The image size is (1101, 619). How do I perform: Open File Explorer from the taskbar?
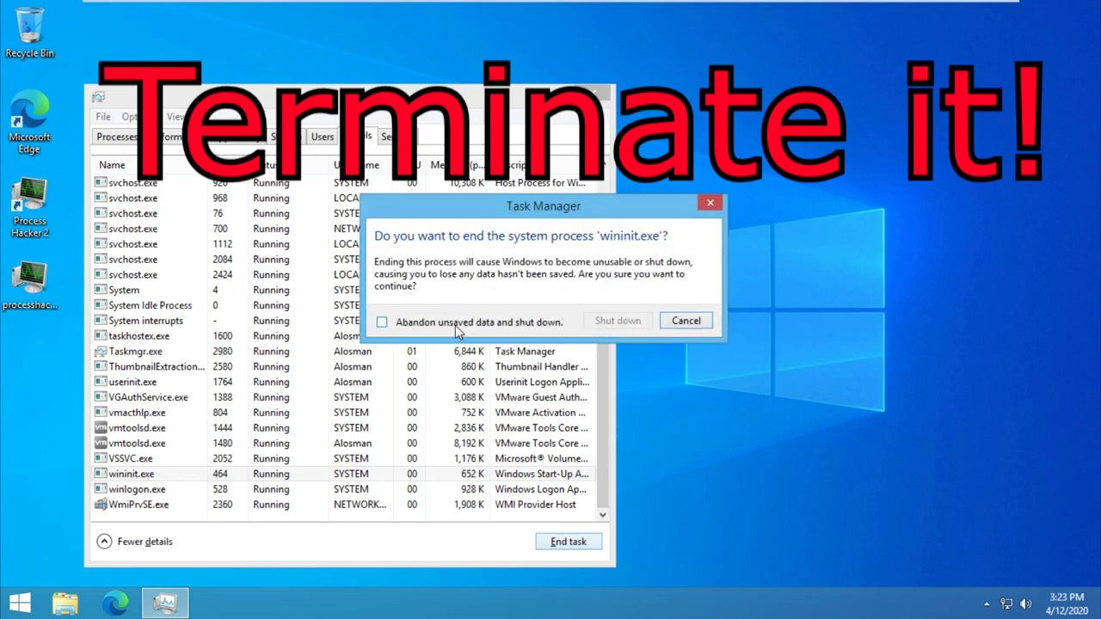[x=65, y=603]
